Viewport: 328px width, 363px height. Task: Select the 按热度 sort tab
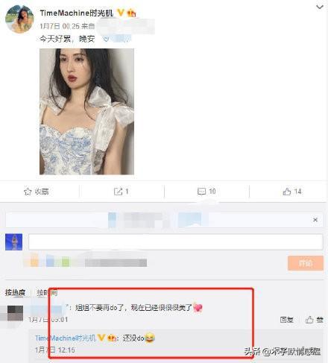(15, 292)
